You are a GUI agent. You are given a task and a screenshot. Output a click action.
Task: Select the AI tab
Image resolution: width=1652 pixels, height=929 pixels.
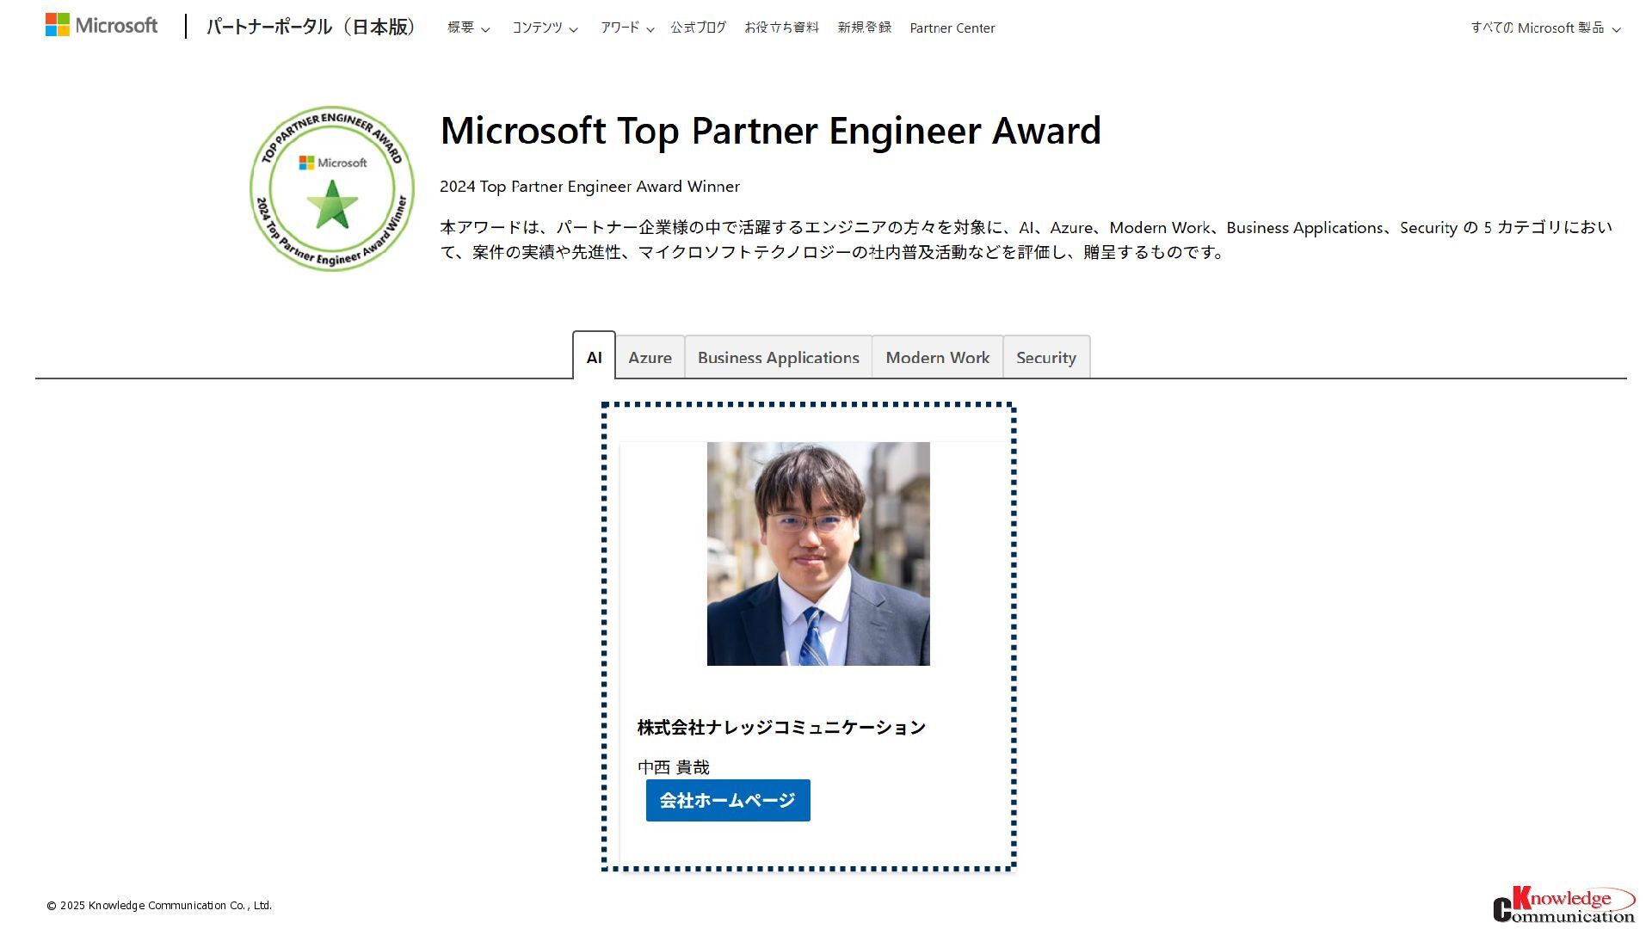pyautogui.click(x=594, y=357)
